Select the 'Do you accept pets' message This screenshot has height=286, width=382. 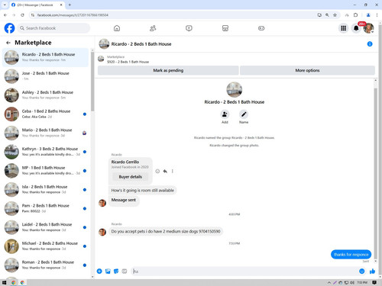(x=166, y=231)
